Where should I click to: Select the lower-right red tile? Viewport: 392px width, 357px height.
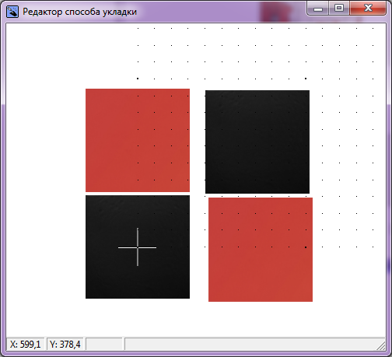[261, 250]
